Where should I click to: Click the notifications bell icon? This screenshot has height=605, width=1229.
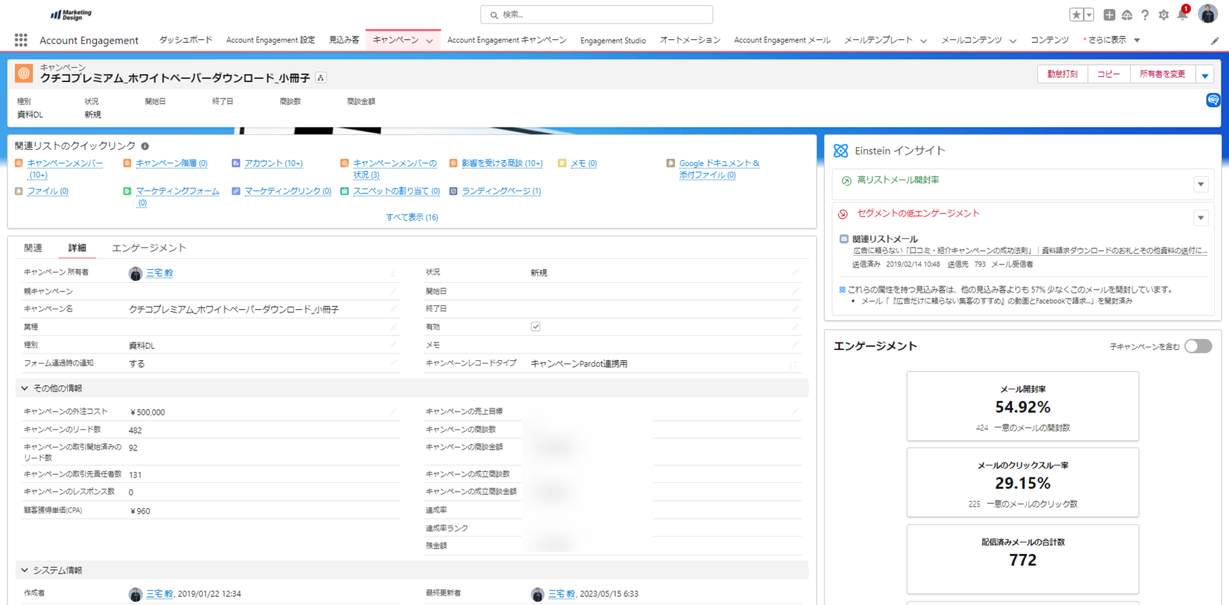pyautogui.click(x=1182, y=15)
